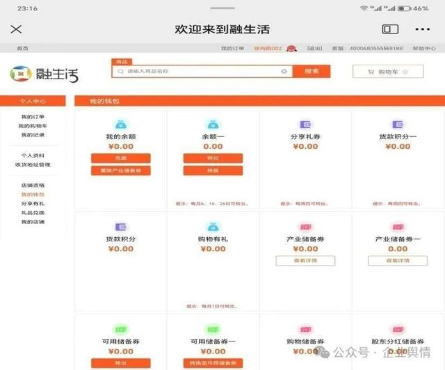Click the 股东分红储备券 label
Viewport: 445px width, 370px height.
click(398, 341)
